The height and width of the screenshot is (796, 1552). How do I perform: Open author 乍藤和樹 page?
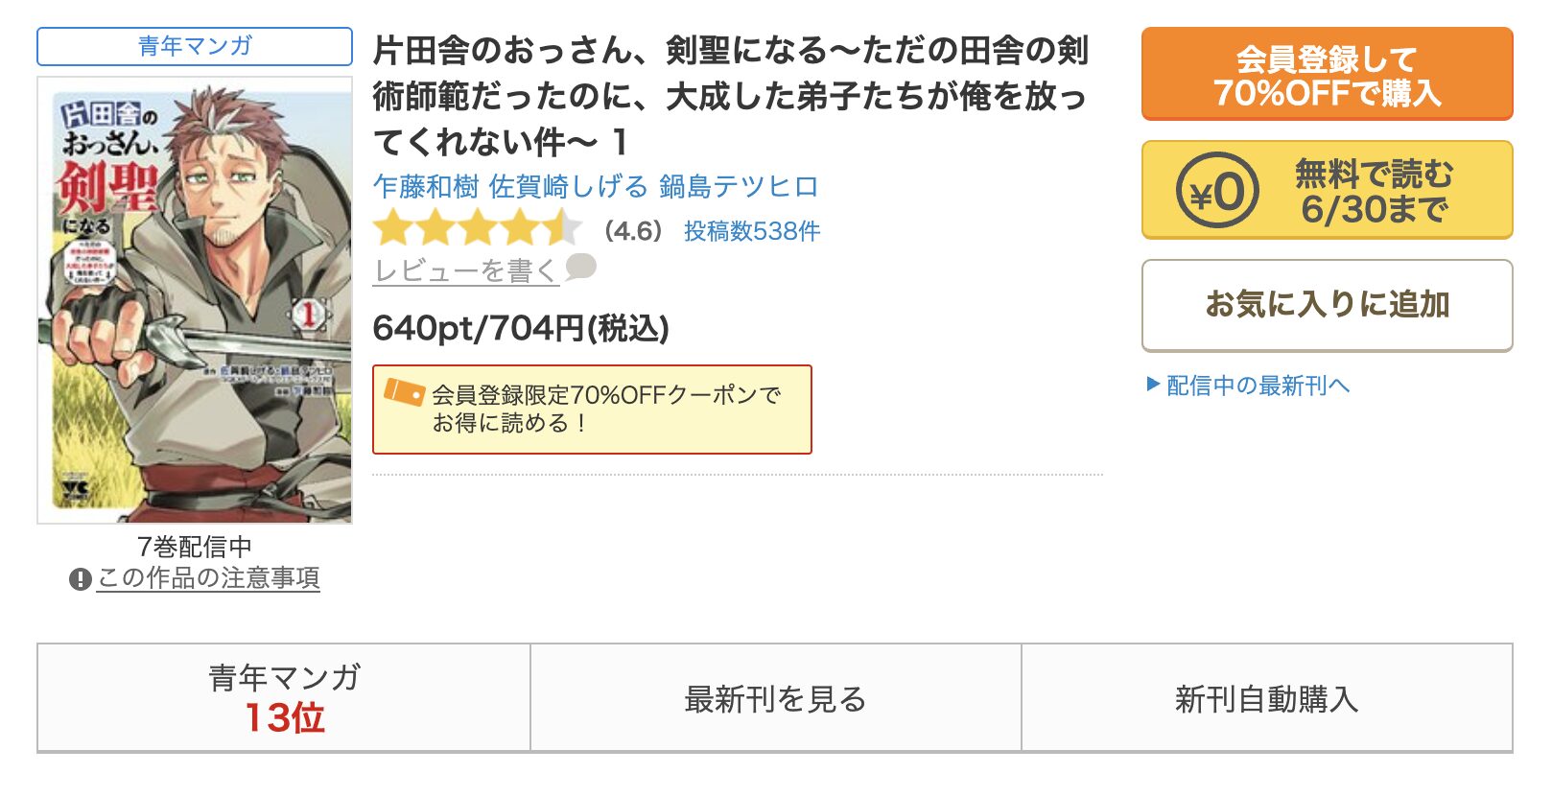click(x=426, y=186)
